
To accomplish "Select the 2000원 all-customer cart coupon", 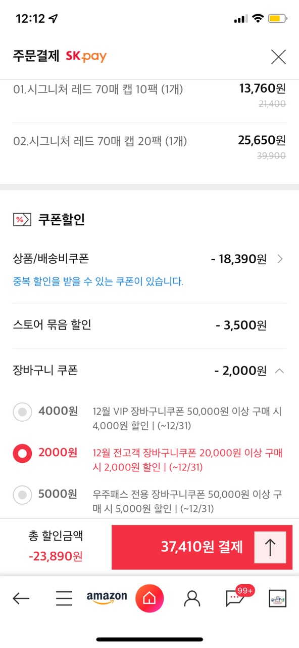I will [22, 454].
